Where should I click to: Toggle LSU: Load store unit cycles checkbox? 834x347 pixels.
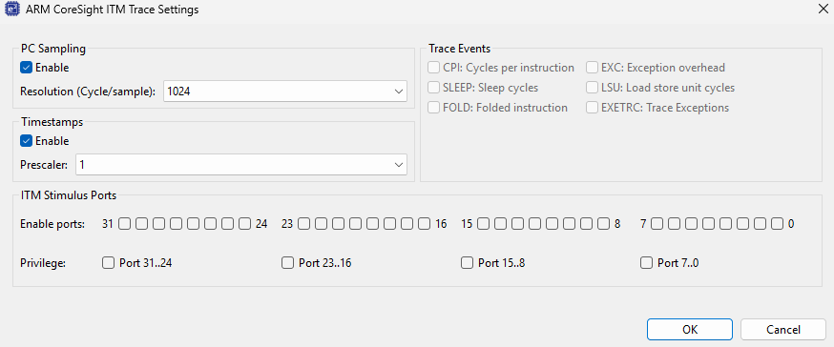(593, 87)
